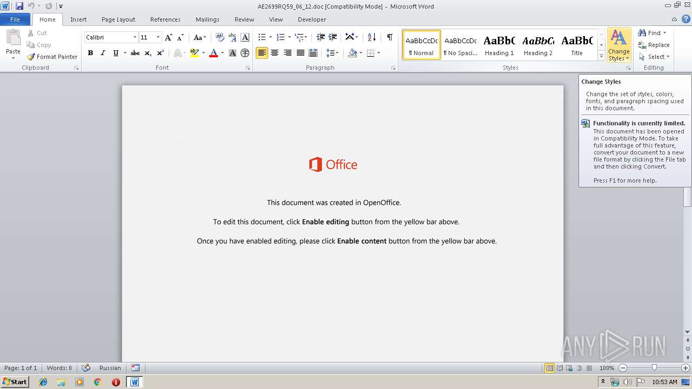Click Word Help question mark icon
Screen dimensions: 692x389
click(686, 19)
